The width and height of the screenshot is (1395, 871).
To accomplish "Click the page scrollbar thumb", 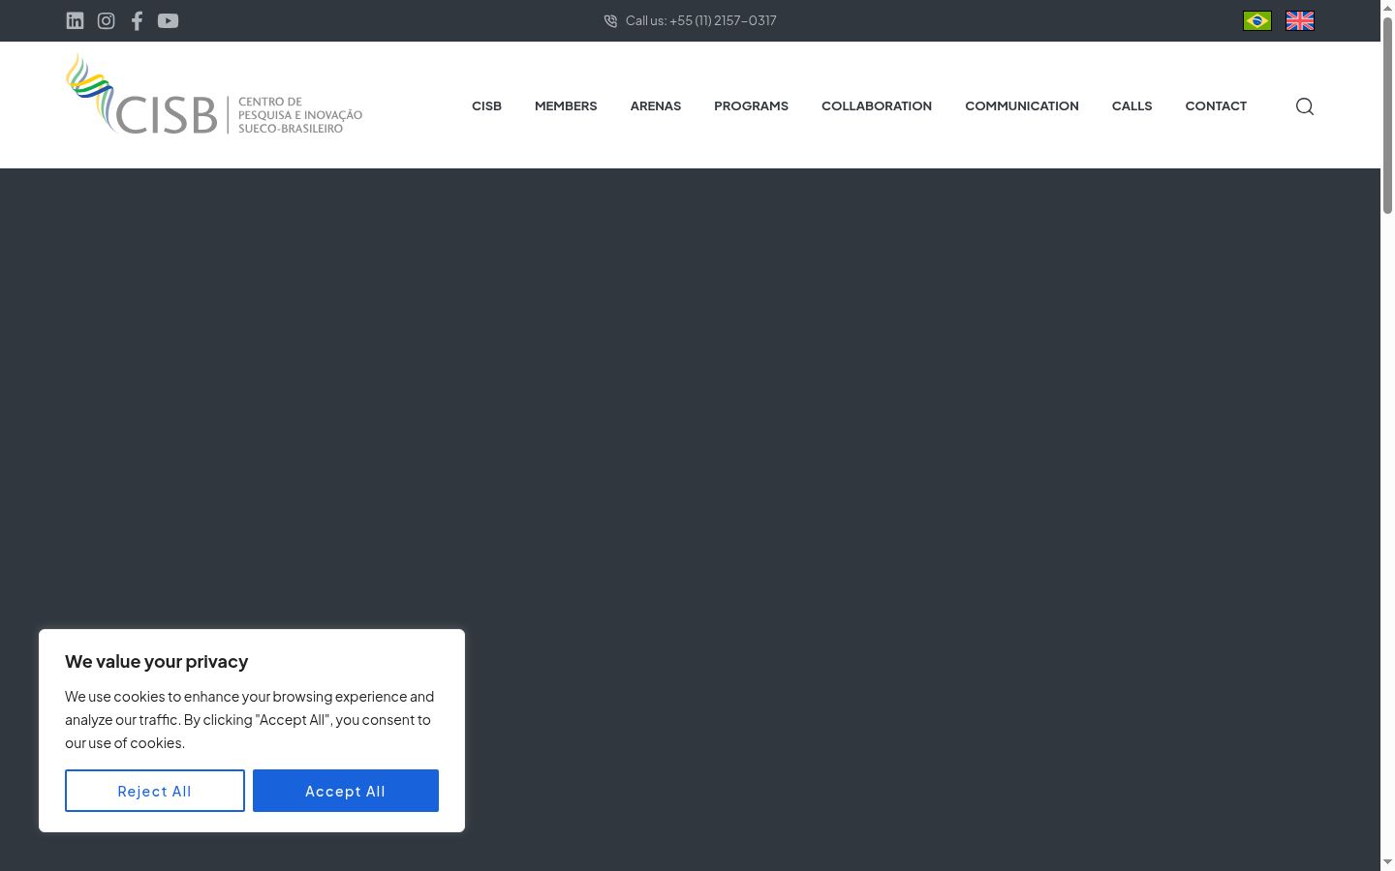I will [x=1387, y=114].
